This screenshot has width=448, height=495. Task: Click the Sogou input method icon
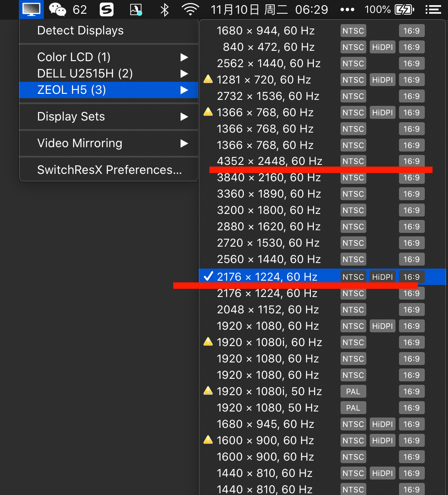[106, 9]
